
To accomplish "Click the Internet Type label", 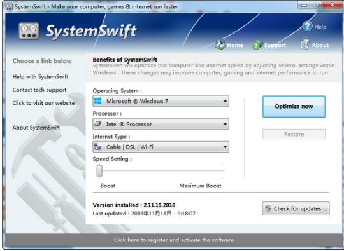I will [111, 137].
